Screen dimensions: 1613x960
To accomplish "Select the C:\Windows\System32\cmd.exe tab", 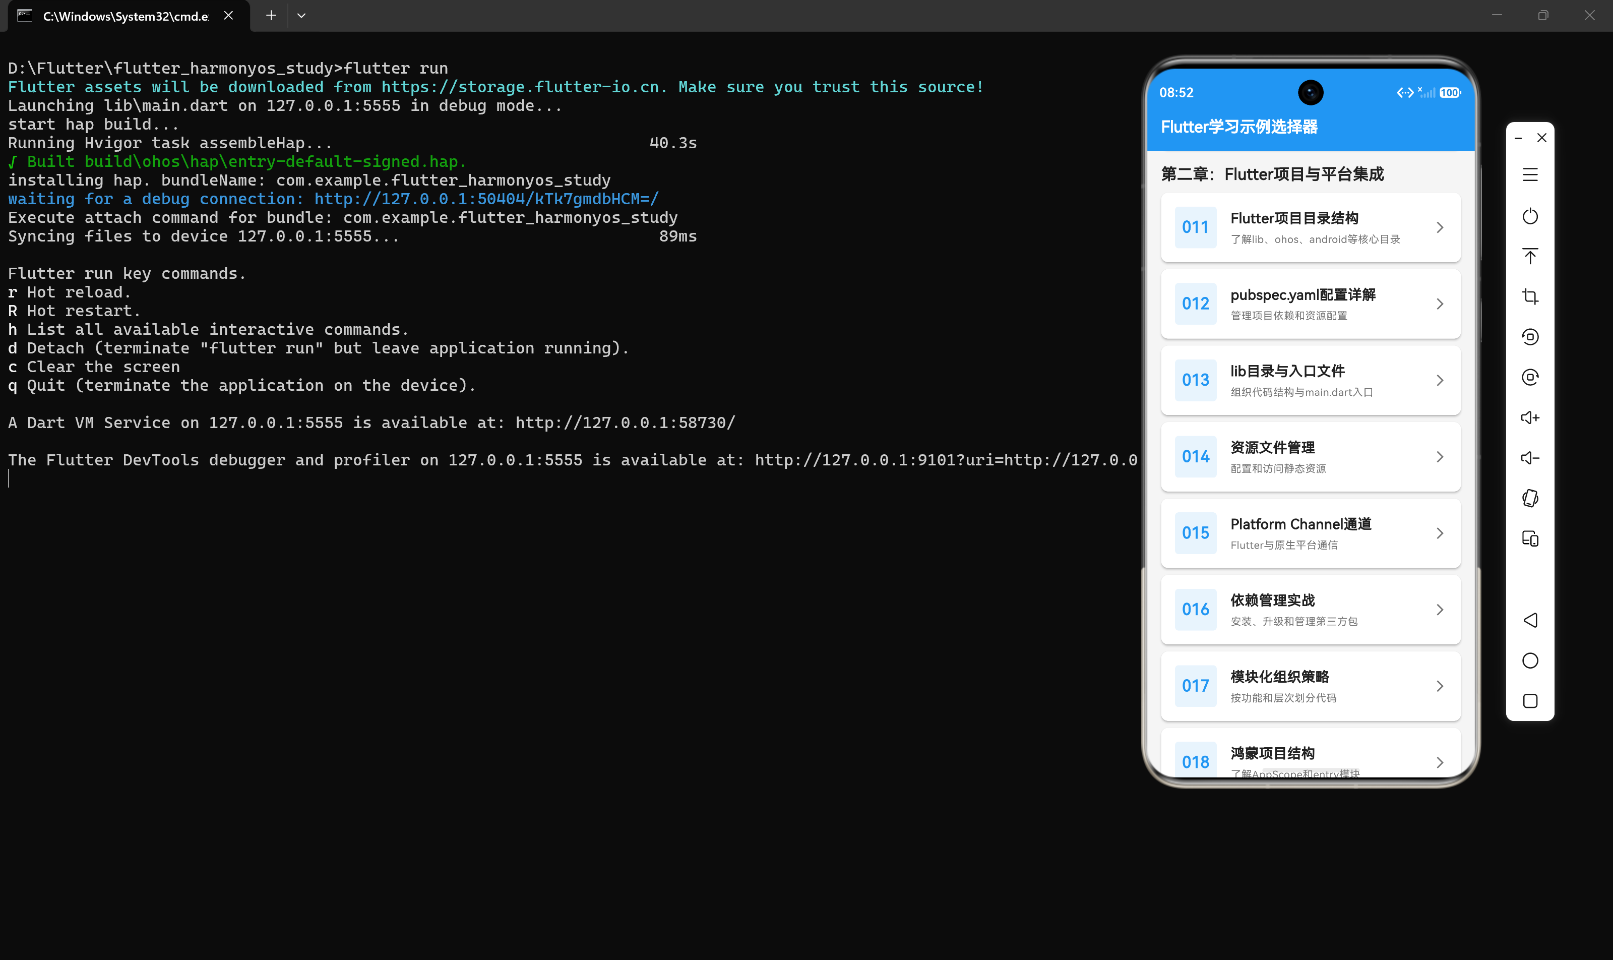I will (x=129, y=16).
